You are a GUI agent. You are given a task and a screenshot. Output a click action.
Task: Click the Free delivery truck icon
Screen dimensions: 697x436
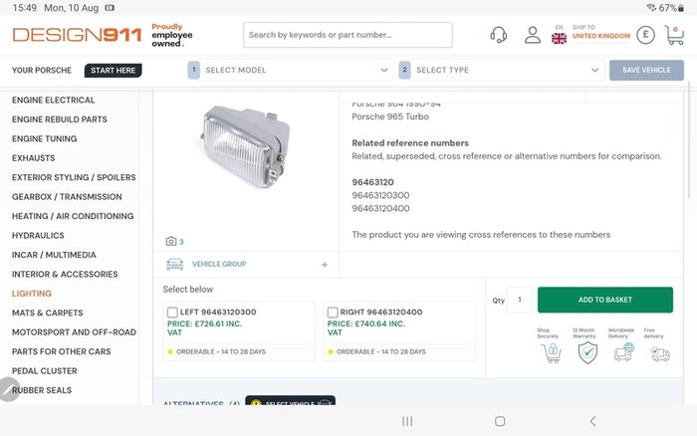coord(660,354)
